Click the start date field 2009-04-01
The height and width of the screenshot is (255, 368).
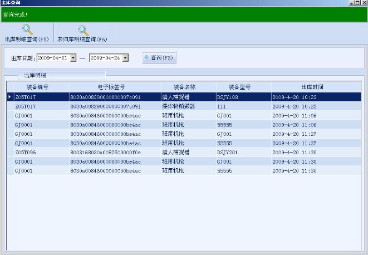click(53, 57)
